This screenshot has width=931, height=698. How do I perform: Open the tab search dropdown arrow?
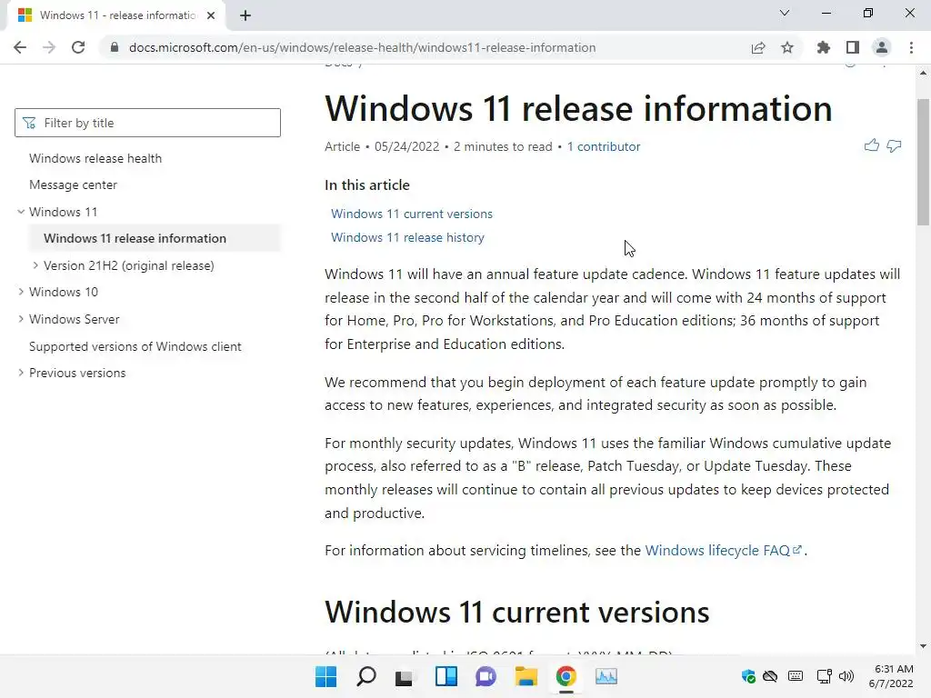[x=785, y=13]
